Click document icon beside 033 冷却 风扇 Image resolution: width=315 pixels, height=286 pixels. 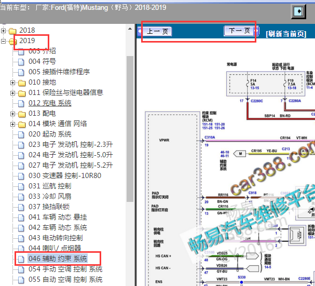click(x=21, y=197)
